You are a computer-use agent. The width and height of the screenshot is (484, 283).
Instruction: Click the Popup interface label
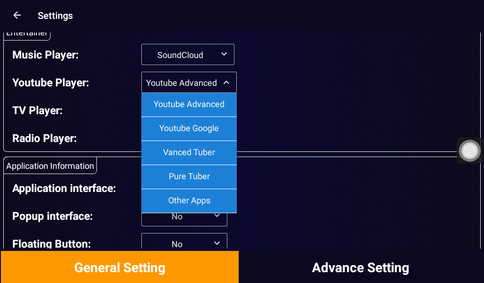click(52, 216)
